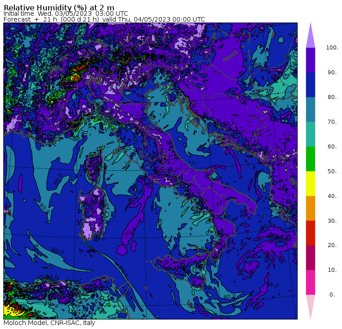Click the '40.' colorbar label

[332, 196]
